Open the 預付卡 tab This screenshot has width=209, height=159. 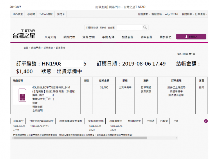(61, 14)
